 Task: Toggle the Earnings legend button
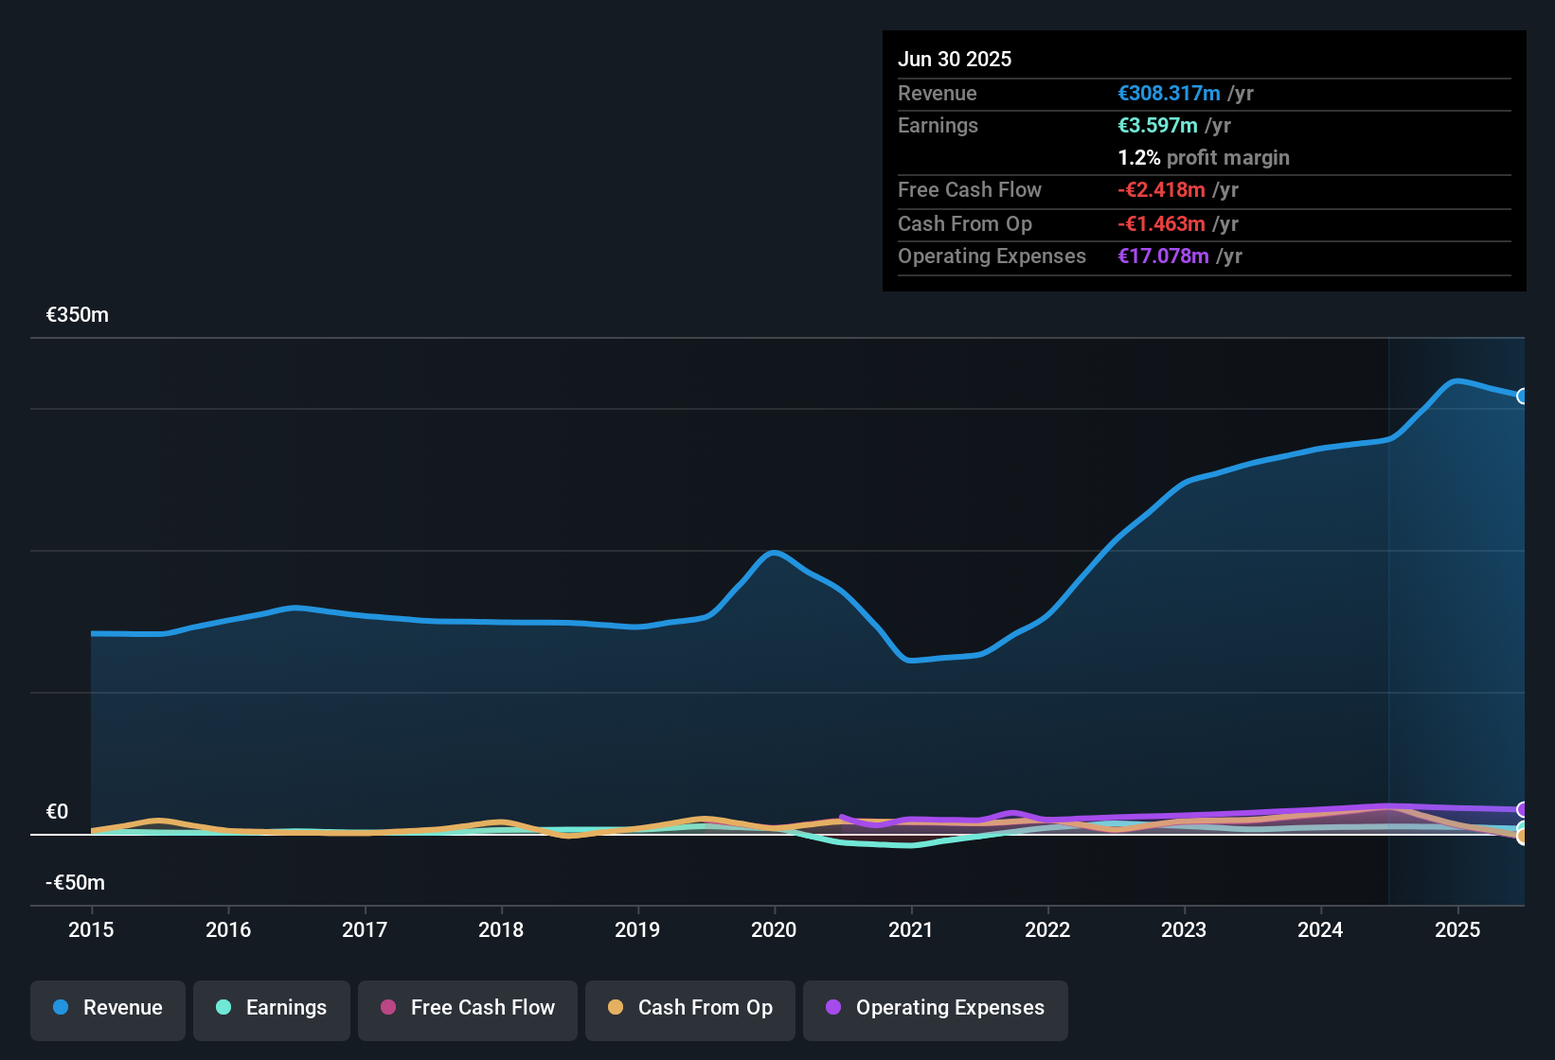[x=272, y=1010]
